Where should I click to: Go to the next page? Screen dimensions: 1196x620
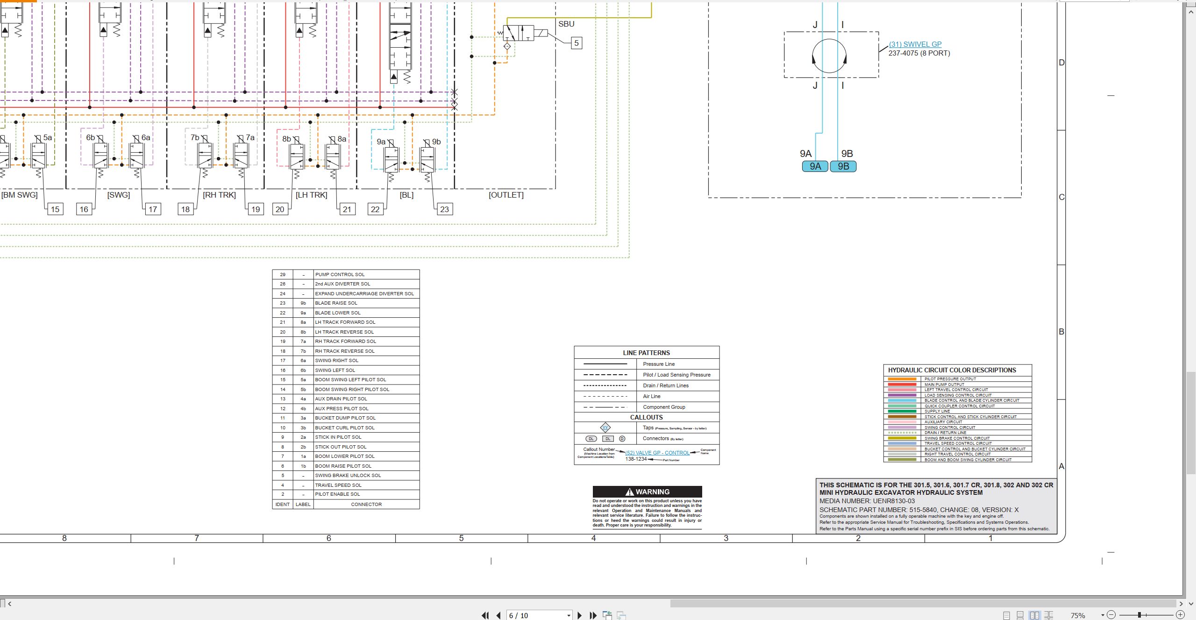[580, 615]
